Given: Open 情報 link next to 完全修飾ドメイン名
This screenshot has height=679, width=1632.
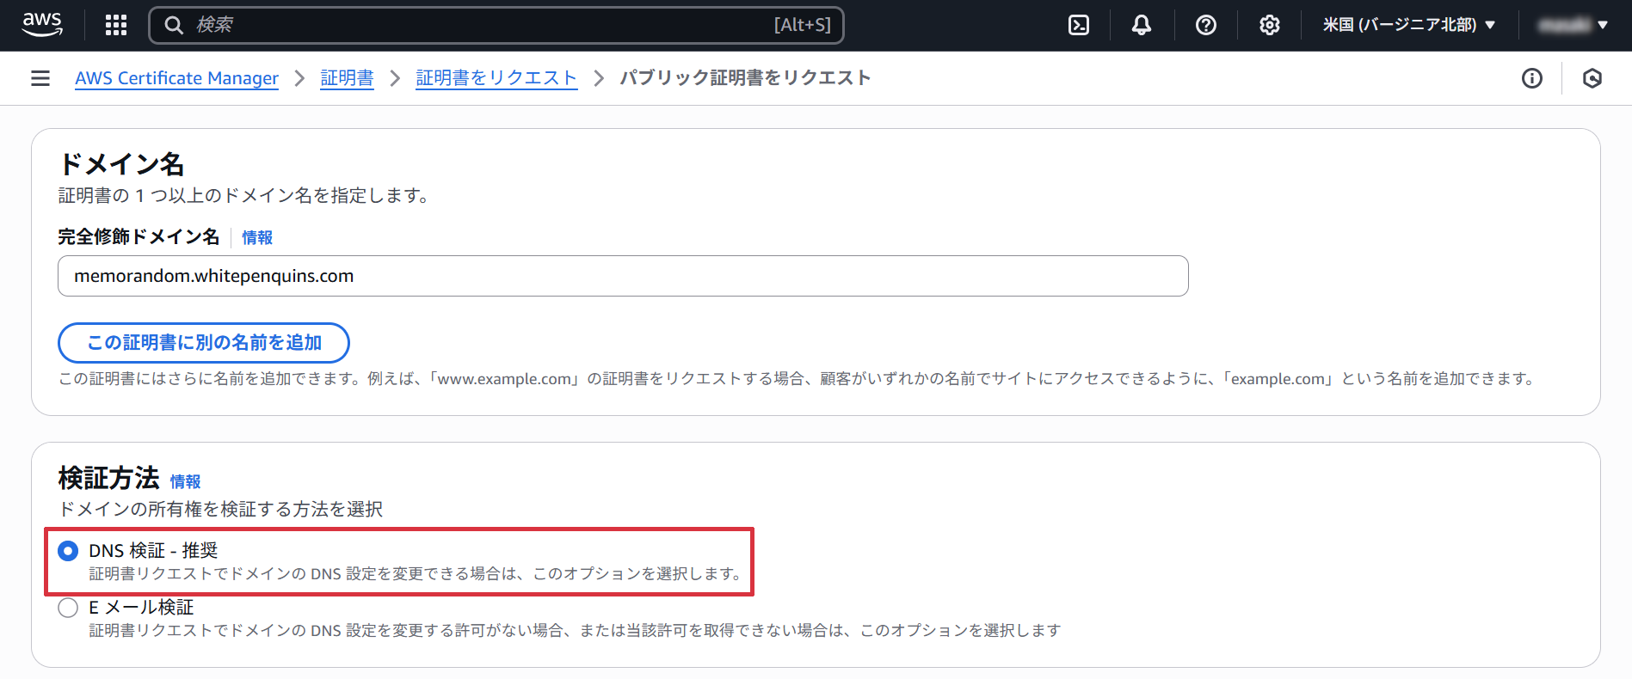Looking at the screenshot, I should (257, 238).
